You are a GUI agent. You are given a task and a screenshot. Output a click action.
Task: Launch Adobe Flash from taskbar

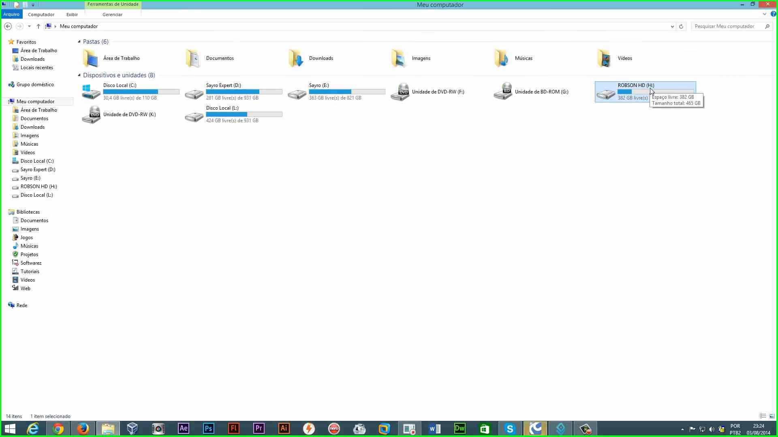233,429
